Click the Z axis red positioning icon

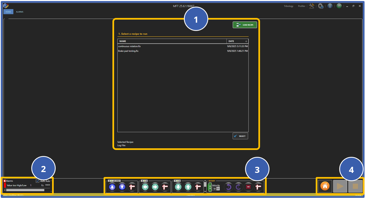coord(132,187)
